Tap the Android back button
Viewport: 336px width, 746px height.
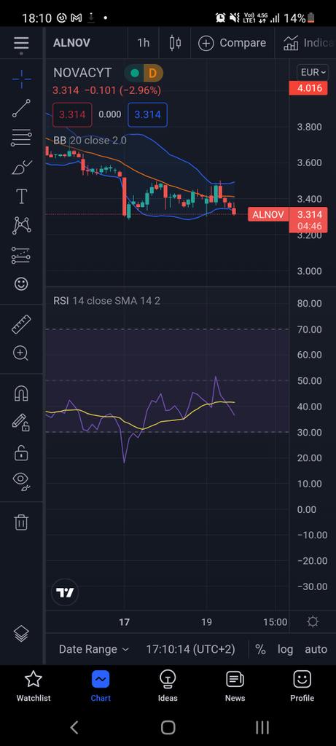(74, 727)
